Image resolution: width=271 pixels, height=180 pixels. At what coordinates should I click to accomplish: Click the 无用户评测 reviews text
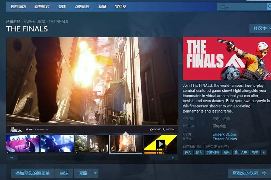221,119
